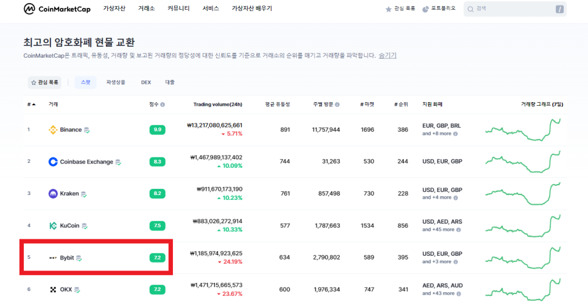Click the ₩1,185,974,923,625 Bybit volume

point(216,253)
